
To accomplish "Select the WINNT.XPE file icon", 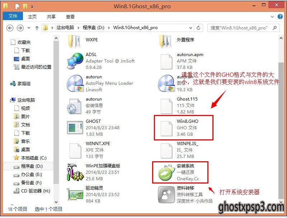I will coord(75,151).
